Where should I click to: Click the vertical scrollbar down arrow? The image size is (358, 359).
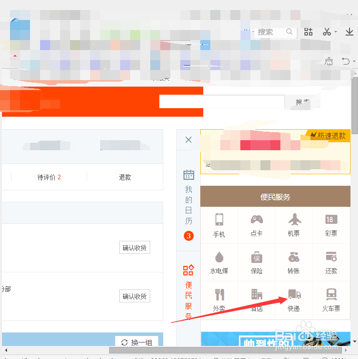tap(354, 341)
